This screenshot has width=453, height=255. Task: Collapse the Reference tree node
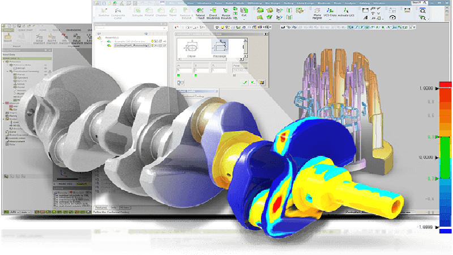click(x=4, y=62)
